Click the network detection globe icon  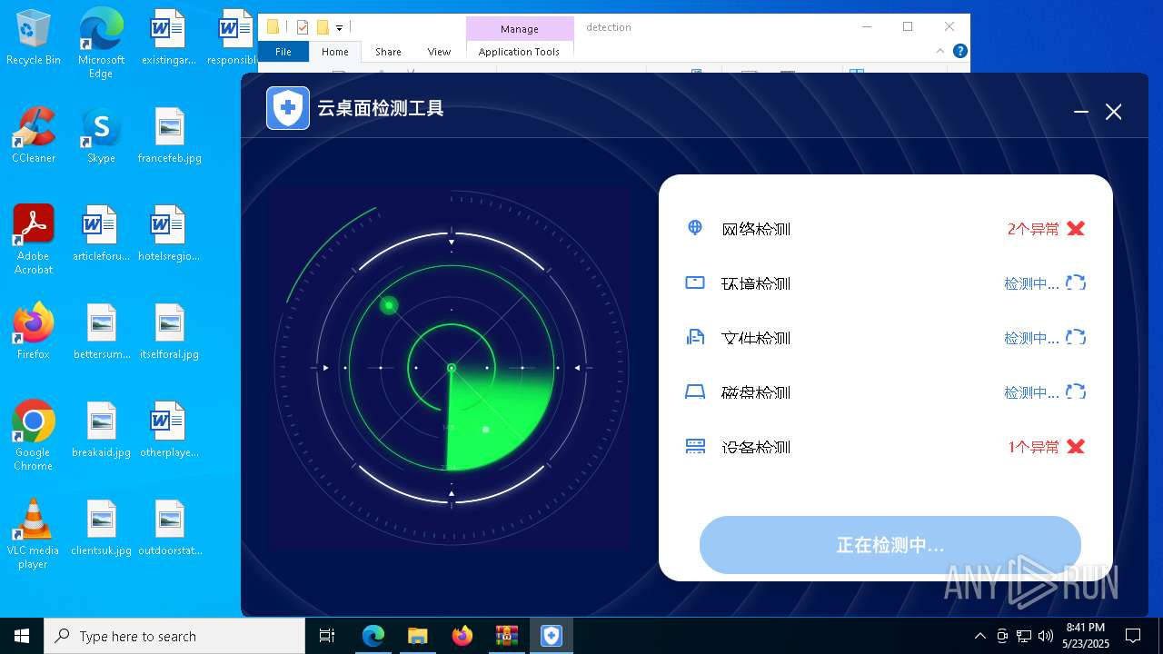coord(695,228)
